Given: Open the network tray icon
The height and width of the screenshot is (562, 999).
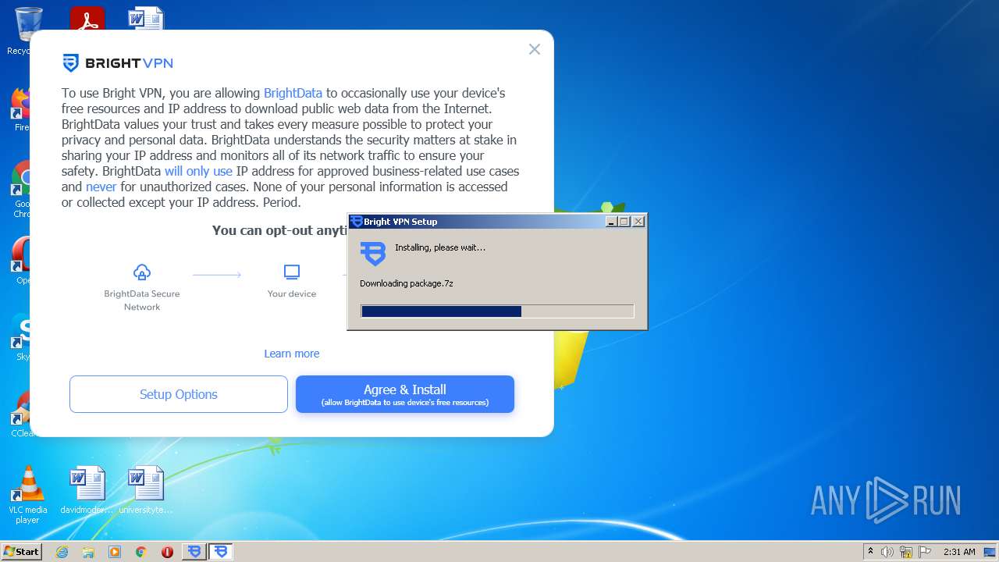Looking at the screenshot, I should click(906, 552).
